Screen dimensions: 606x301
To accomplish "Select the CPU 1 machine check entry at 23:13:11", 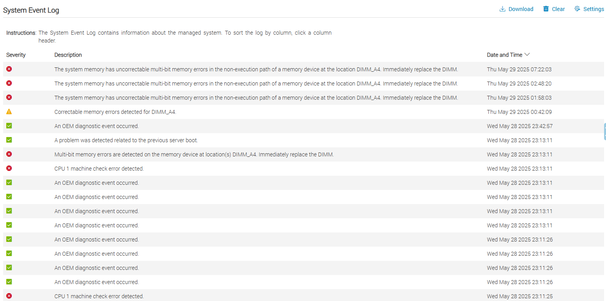I will [303, 169].
